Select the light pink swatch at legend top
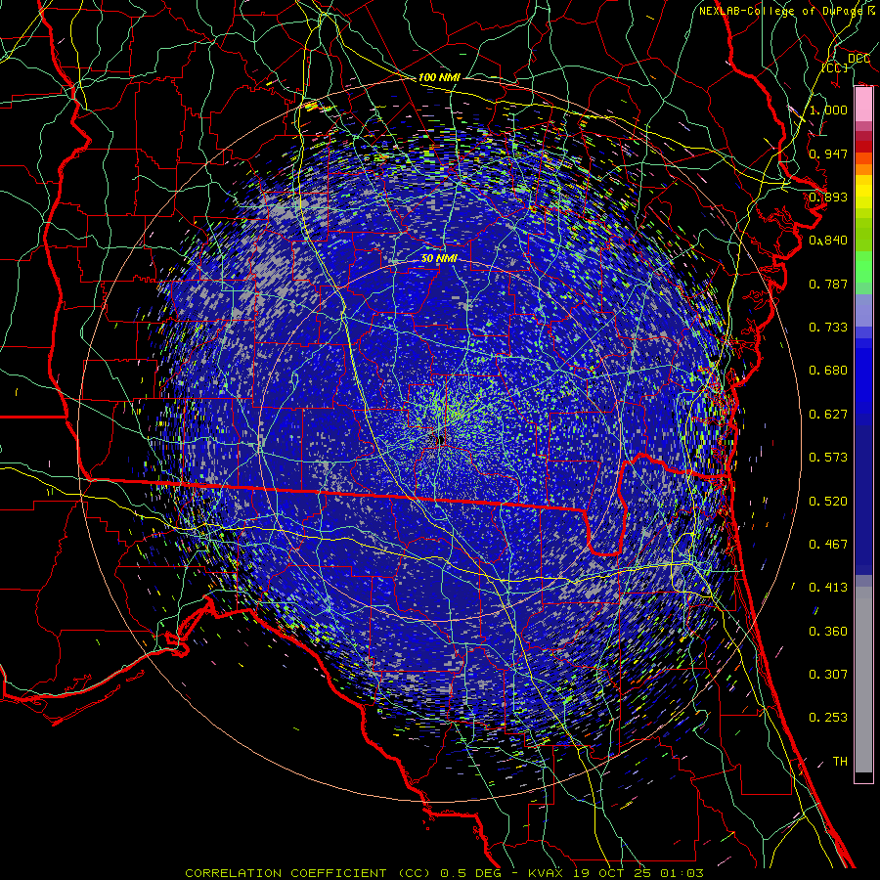This screenshot has width=880, height=880. point(863,105)
